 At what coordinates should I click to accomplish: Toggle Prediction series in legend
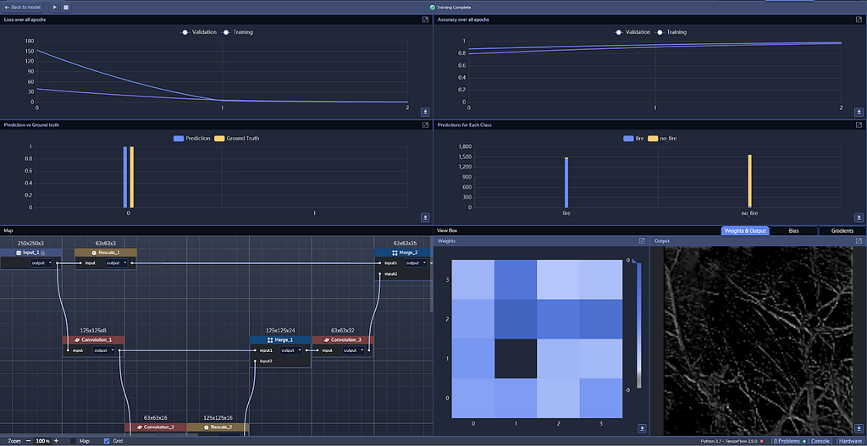[x=192, y=138]
